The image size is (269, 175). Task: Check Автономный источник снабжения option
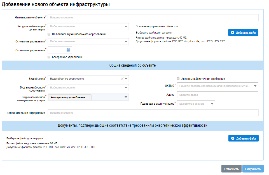tap(178, 79)
